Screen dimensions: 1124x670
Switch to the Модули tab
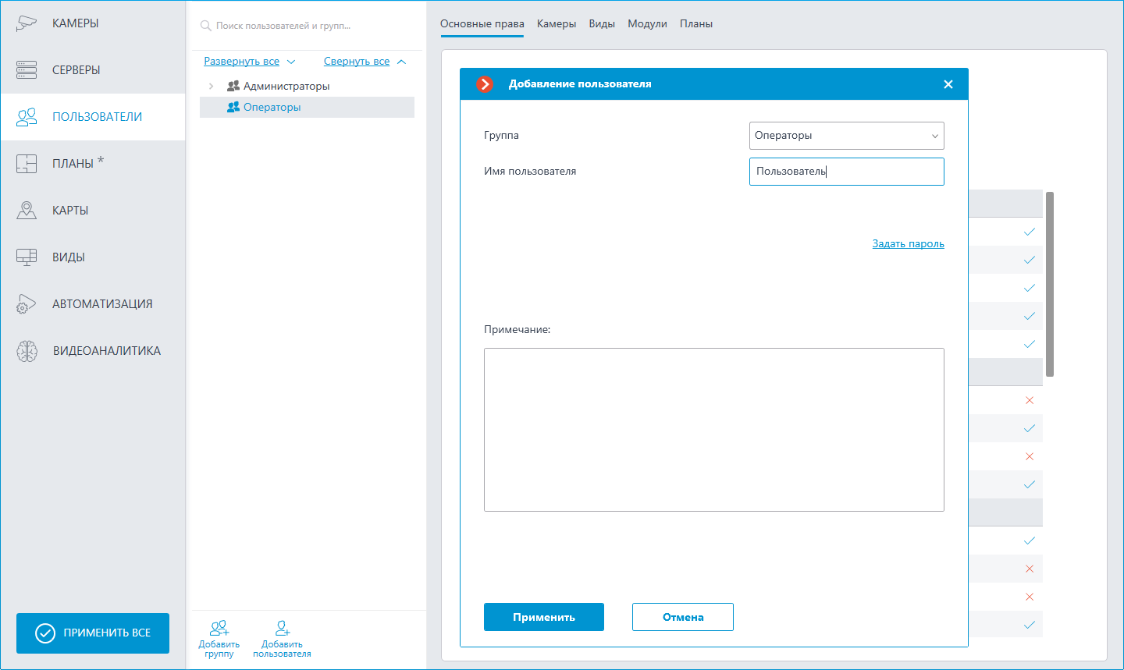tap(647, 24)
